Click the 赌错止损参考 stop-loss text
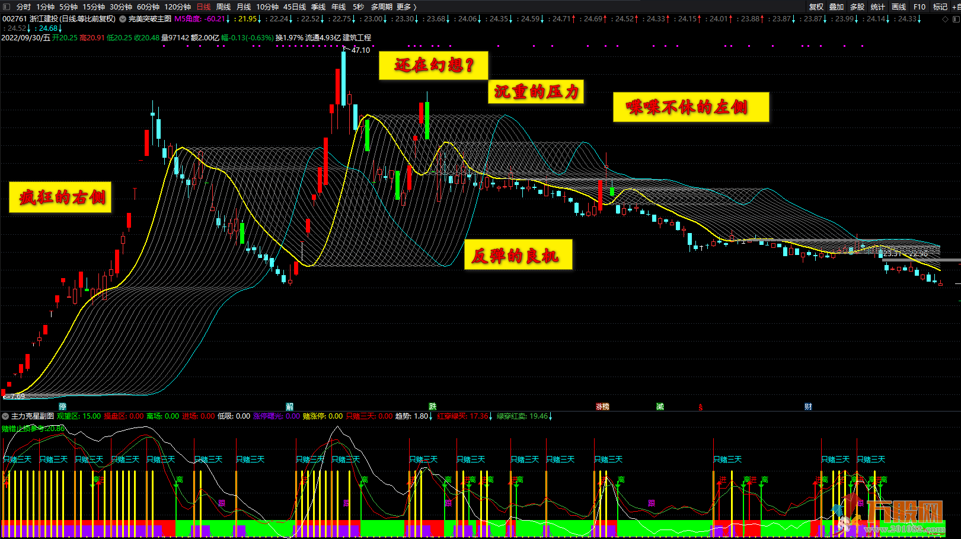The width and height of the screenshot is (961, 539). coord(33,428)
